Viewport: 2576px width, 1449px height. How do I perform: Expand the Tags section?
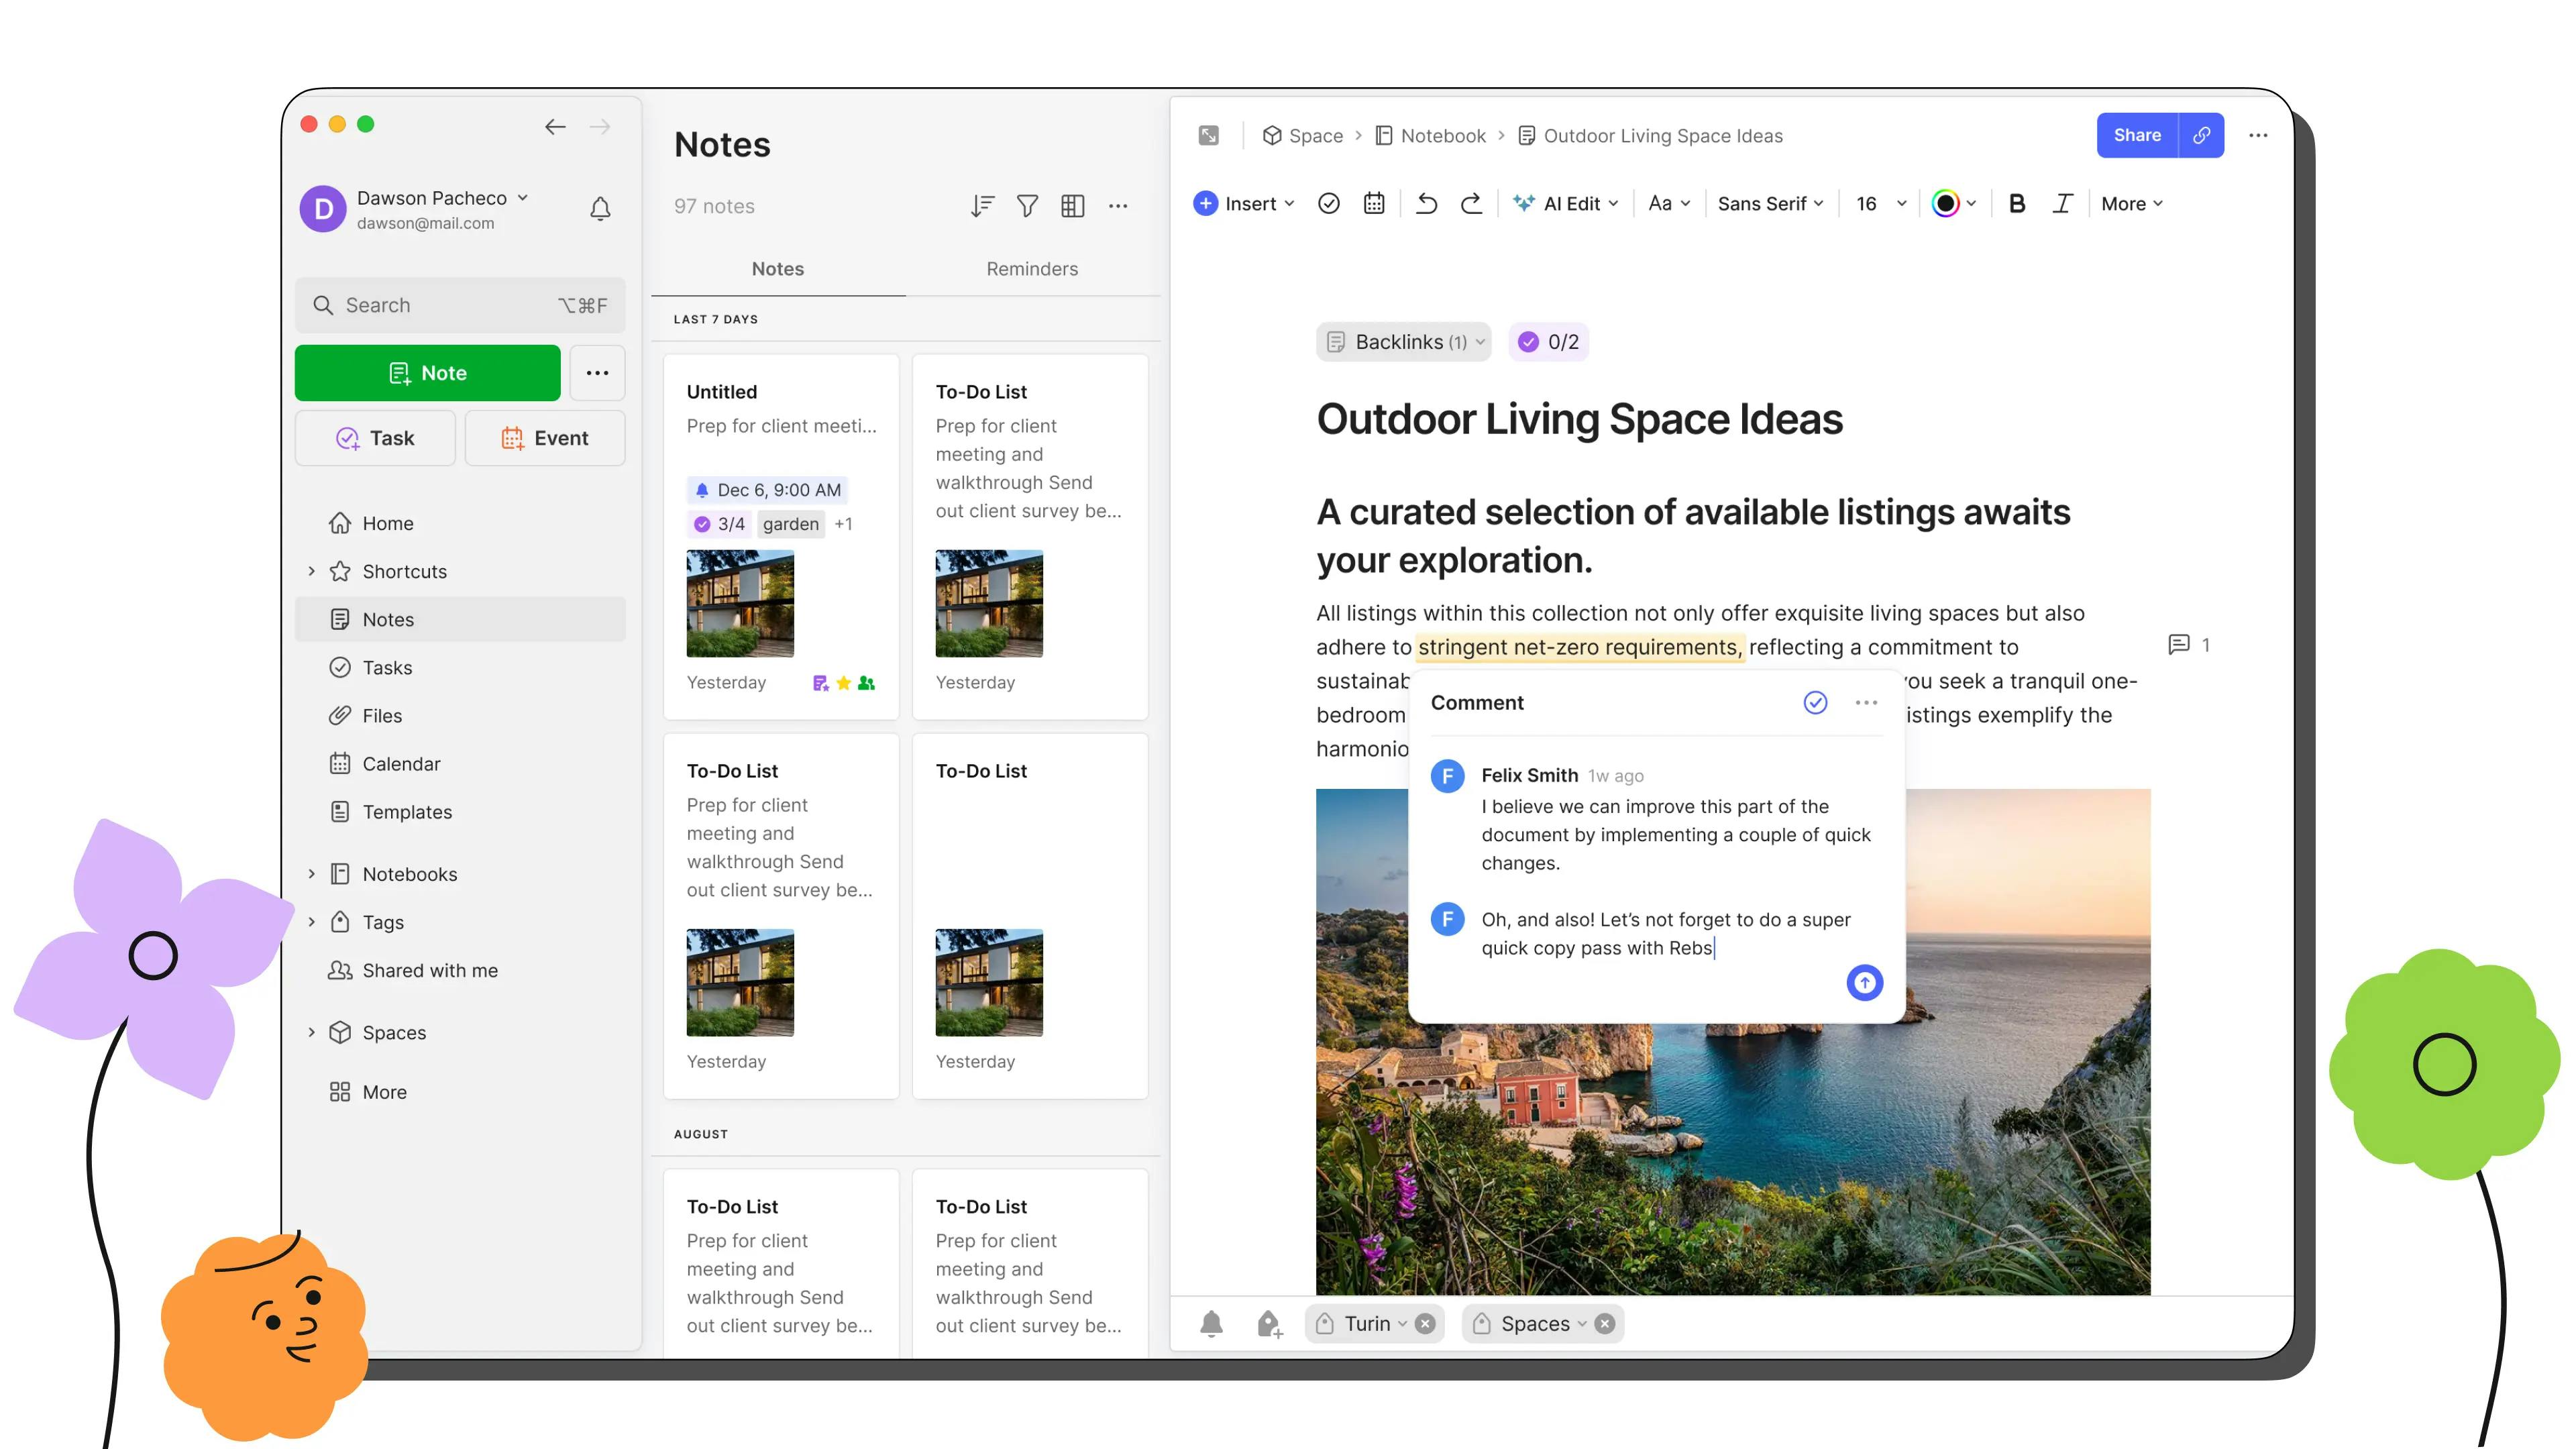[311, 922]
